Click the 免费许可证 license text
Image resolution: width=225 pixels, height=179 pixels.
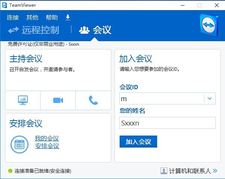click(43, 44)
